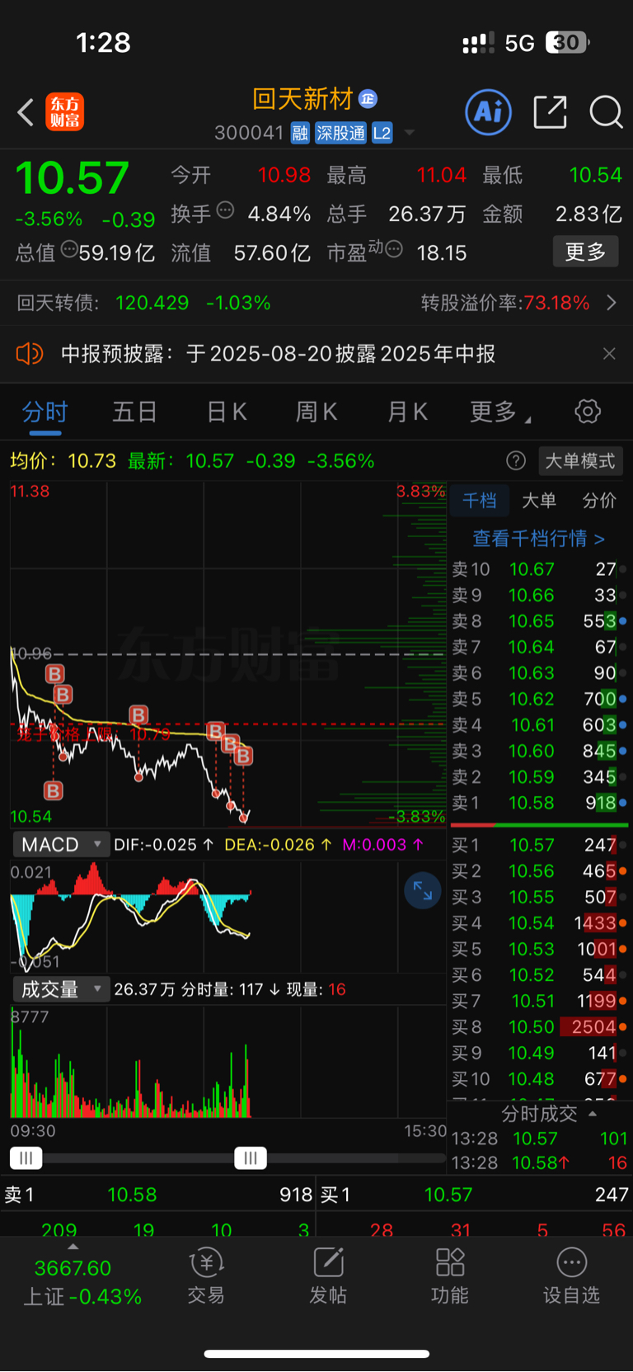Open the MACD indicator dropdown

click(x=60, y=845)
